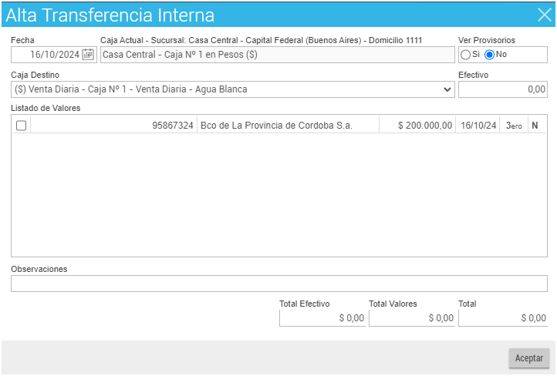Click the Caja Actual text field

(x=278, y=55)
